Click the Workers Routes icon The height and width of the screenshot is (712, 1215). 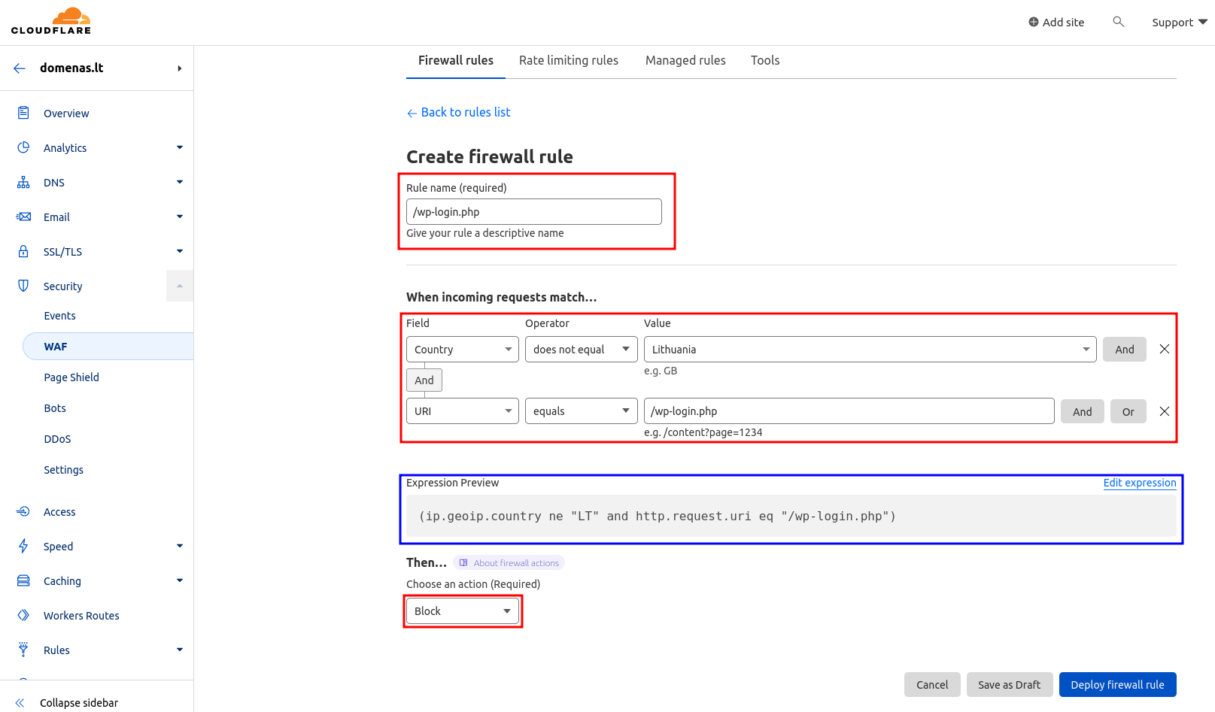(23, 615)
